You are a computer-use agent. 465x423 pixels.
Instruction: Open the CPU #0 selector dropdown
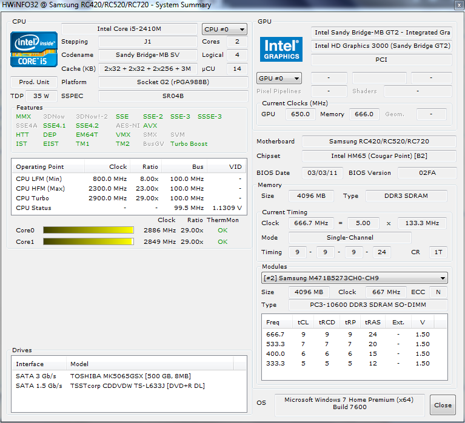224,29
